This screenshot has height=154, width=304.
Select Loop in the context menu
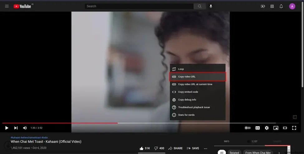(198, 69)
